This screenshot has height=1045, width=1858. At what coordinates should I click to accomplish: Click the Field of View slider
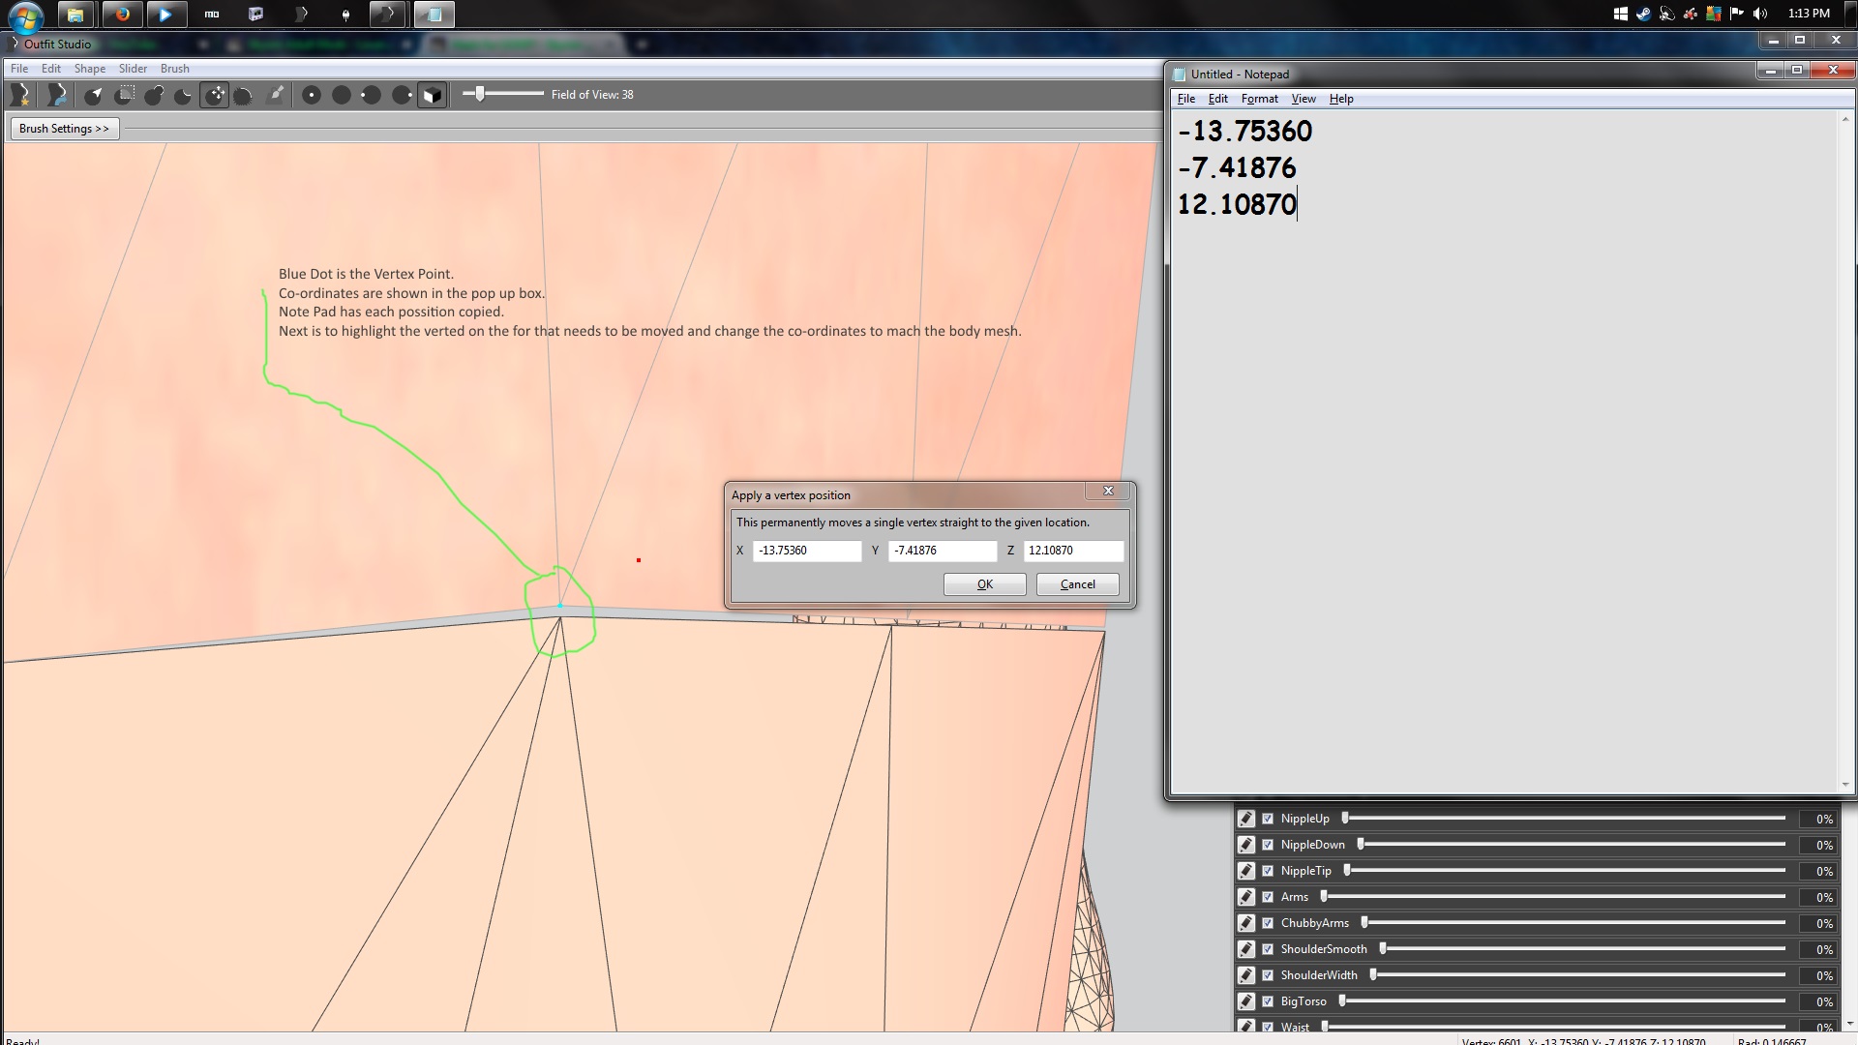[480, 94]
